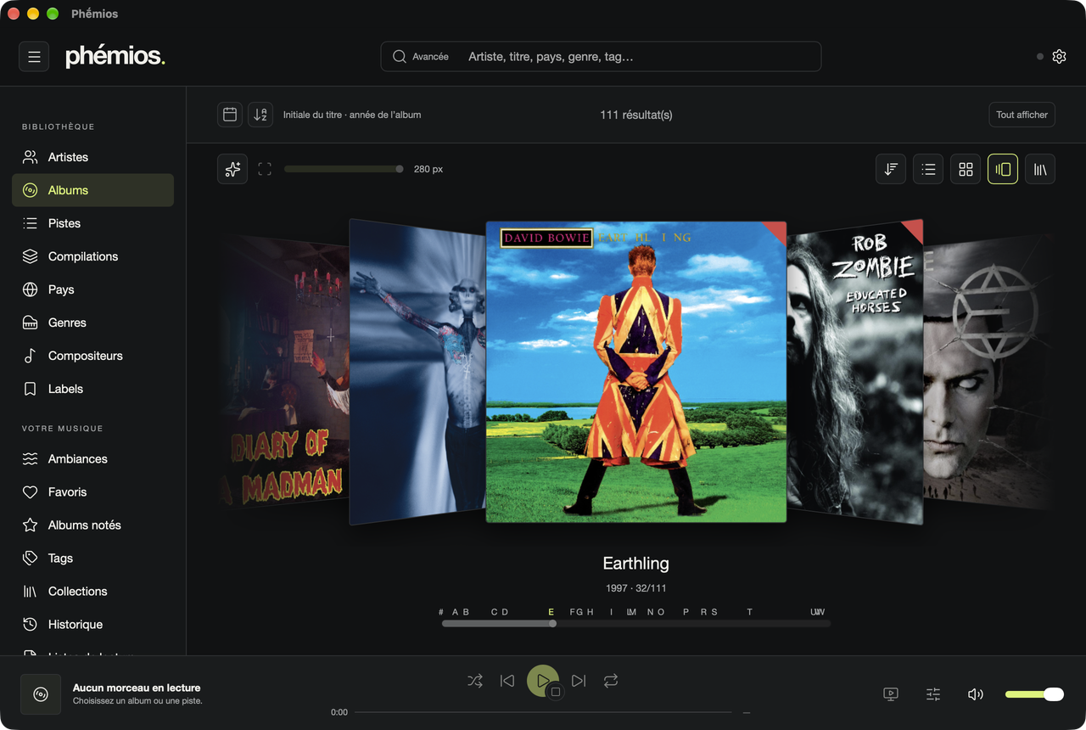Open the cast to display icon
This screenshot has width=1086, height=730.
(x=891, y=694)
